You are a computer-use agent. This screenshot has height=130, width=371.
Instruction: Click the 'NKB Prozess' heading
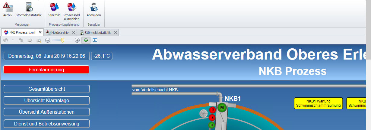(x=293, y=71)
